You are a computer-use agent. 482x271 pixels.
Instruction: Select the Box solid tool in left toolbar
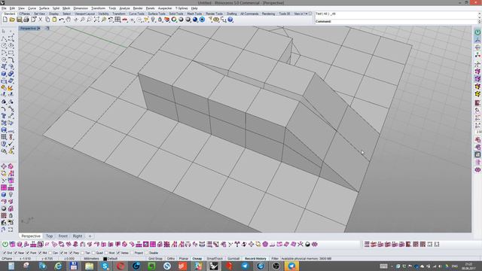(4, 74)
